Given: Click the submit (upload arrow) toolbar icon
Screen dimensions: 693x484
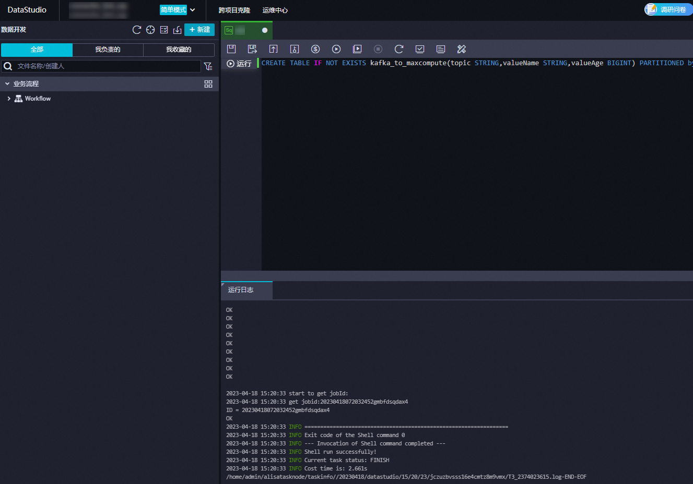Looking at the screenshot, I should (x=273, y=49).
